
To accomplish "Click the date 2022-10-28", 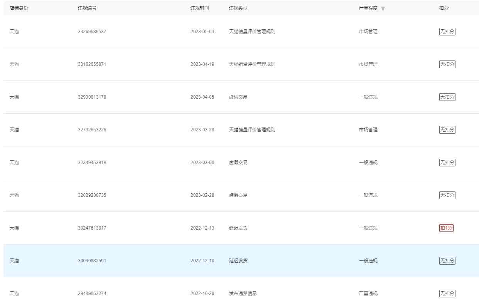I will (202, 294).
